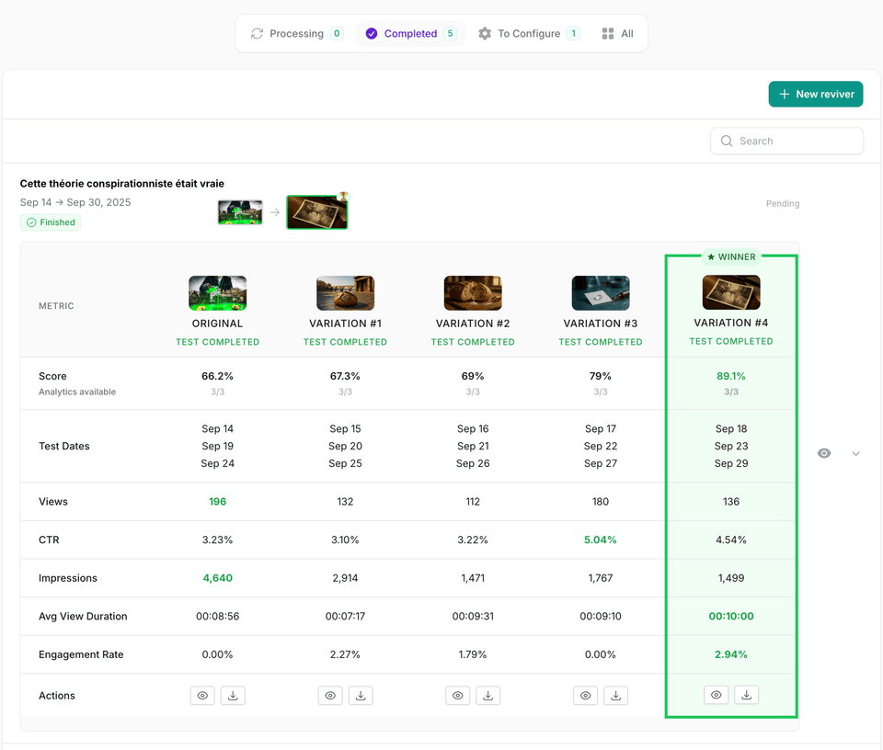The width and height of the screenshot is (883, 750).
Task: Open preview for Variation #1
Action: [330, 695]
